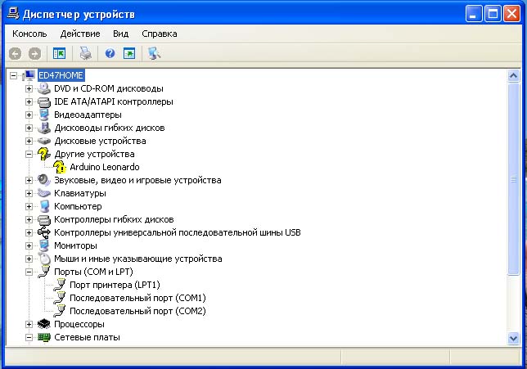Select Последовательный порт (COM1)
Screen dimensions: 527x369
tap(137, 298)
